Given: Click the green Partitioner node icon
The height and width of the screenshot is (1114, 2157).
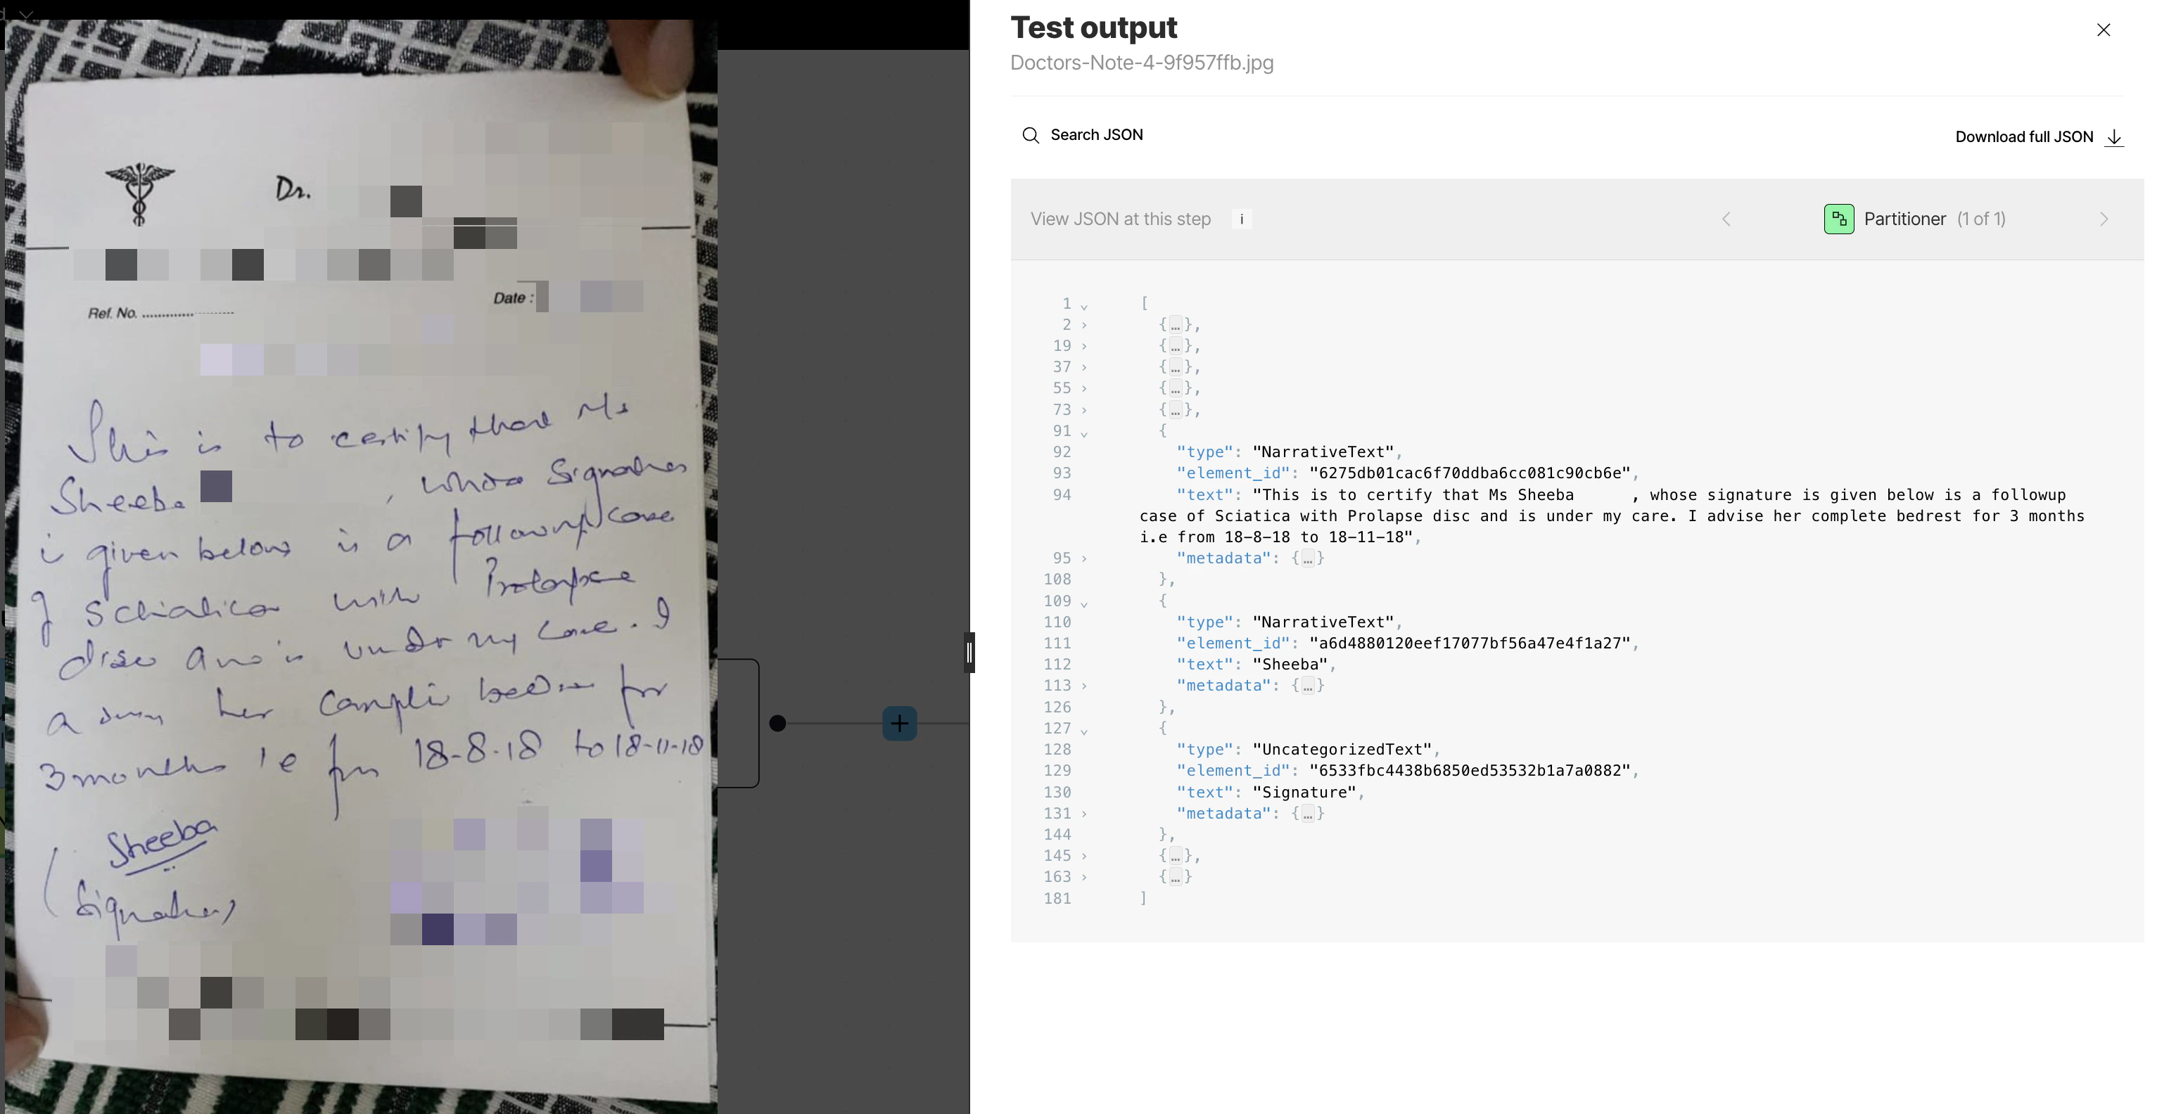Looking at the screenshot, I should click(1838, 219).
